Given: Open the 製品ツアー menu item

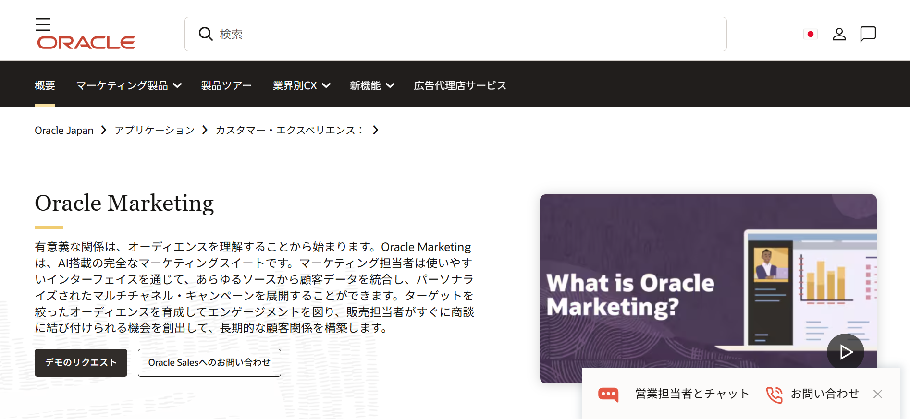Looking at the screenshot, I should click(226, 85).
